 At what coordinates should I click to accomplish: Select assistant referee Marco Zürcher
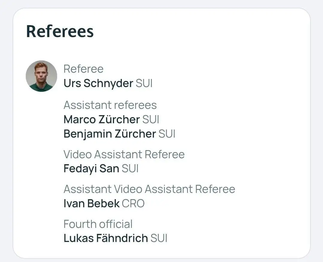coord(101,119)
